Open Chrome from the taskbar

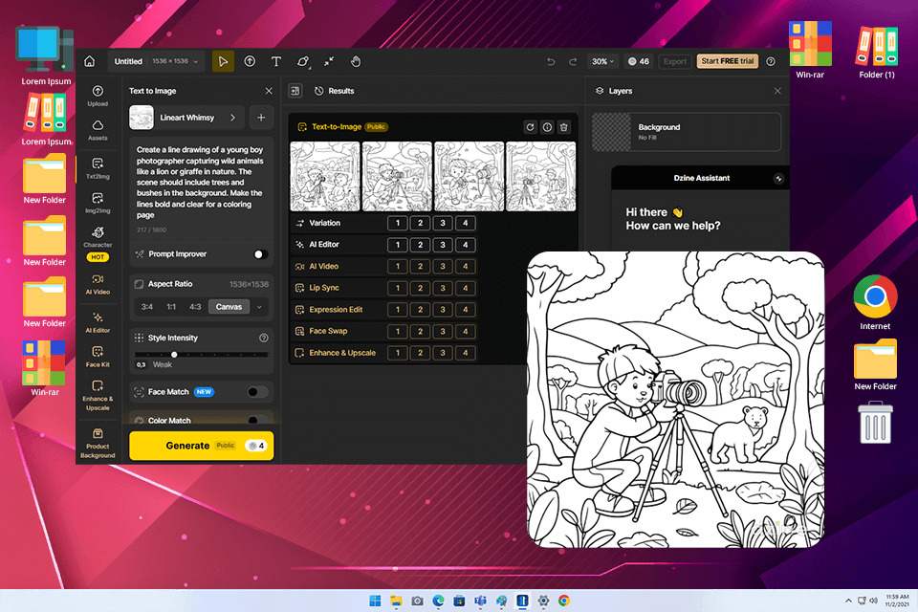click(564, 601)
